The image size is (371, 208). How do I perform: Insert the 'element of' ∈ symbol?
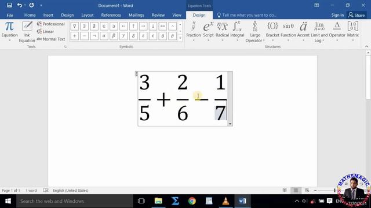coord(104,26)
